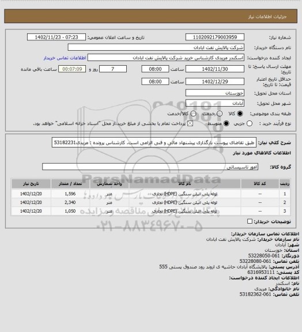302x332 pixels.
Task: Open the buyer contact info link اطلاعات تماس خریدار
Action: point(65,58)
